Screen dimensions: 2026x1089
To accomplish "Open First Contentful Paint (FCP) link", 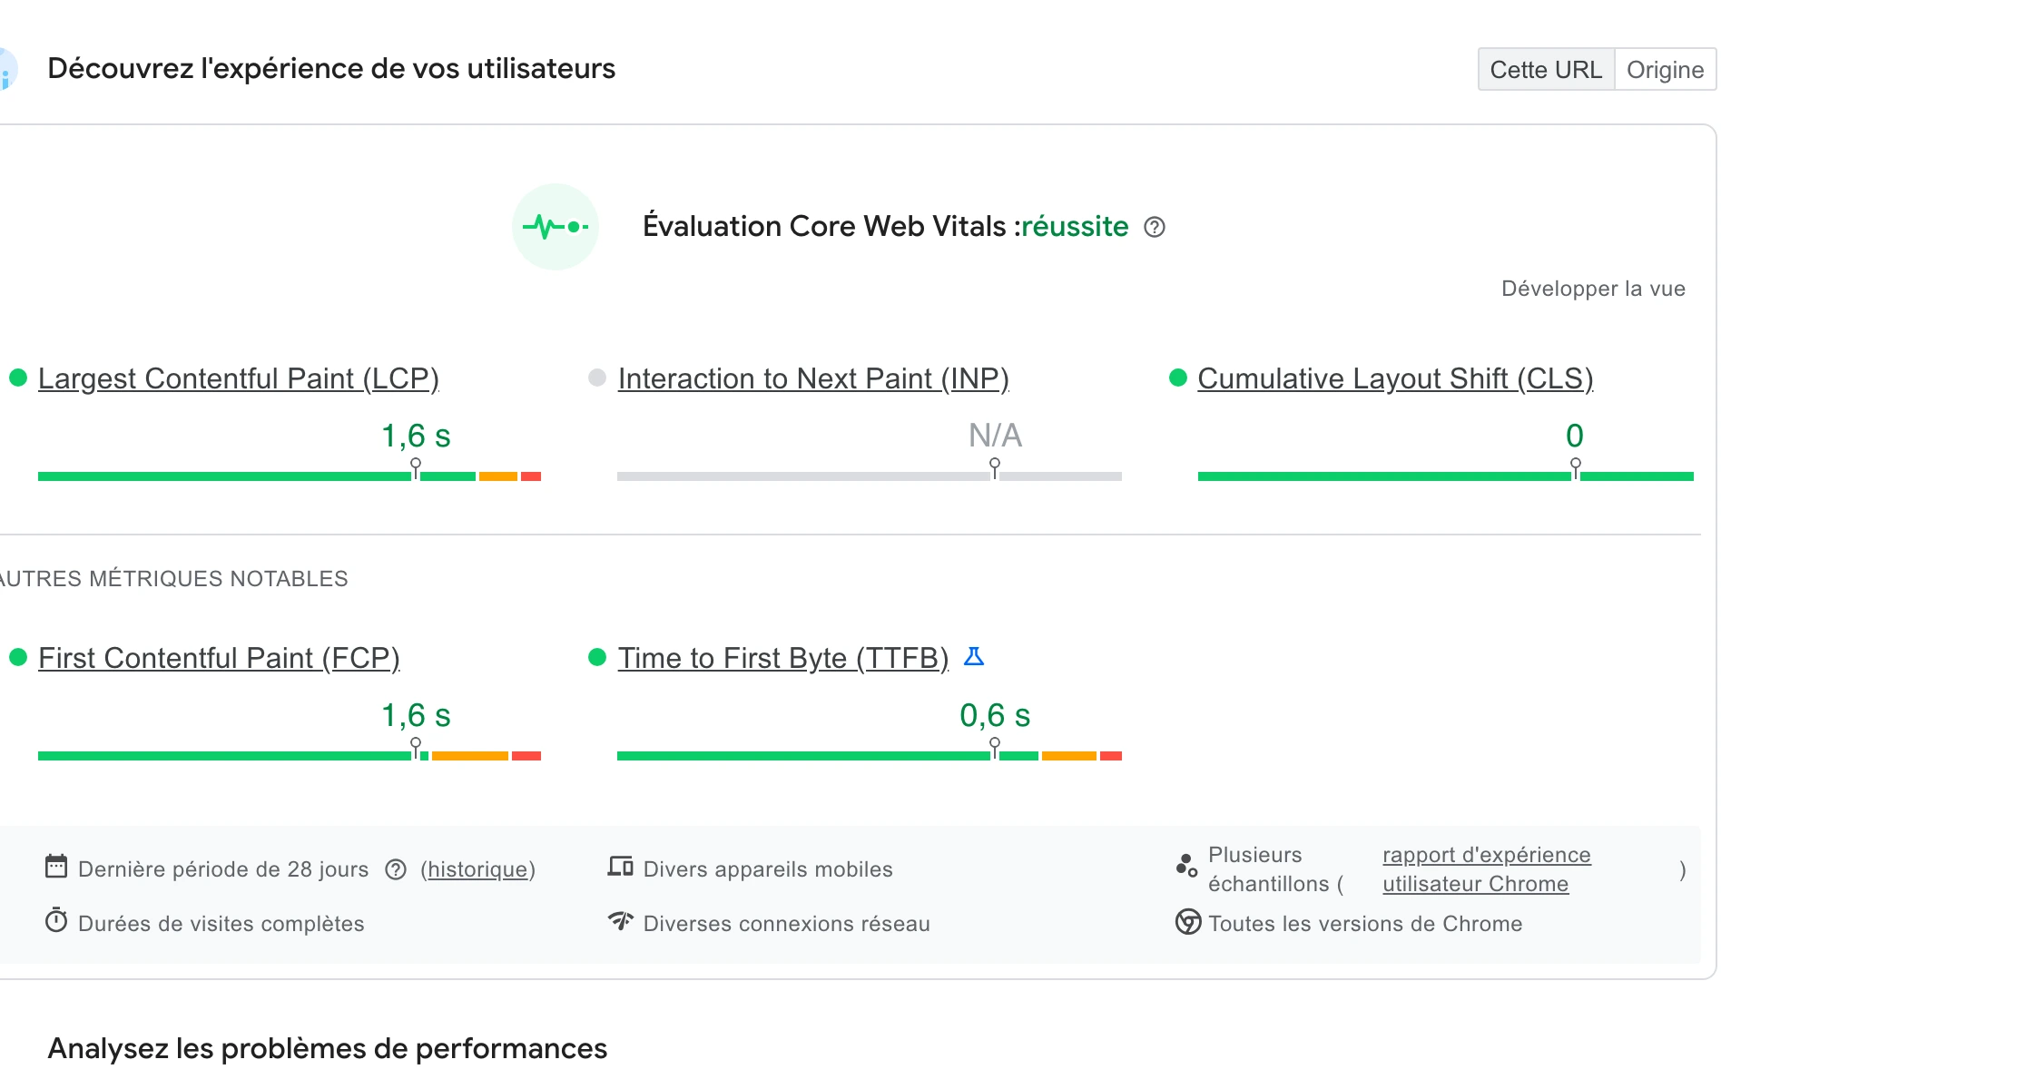I will pos(219,658).
